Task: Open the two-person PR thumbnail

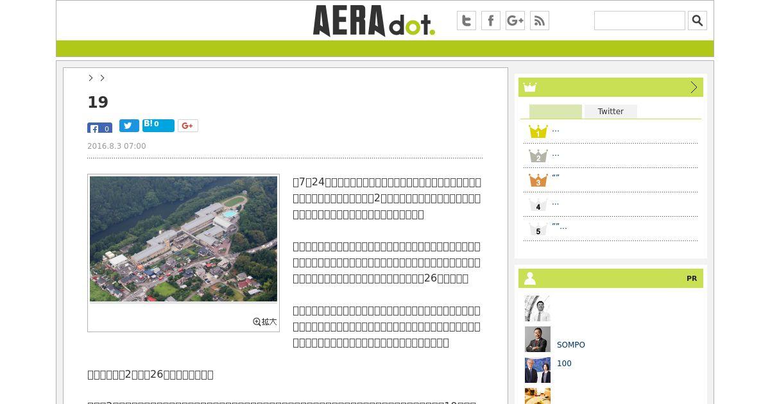Action: (538, 370)
